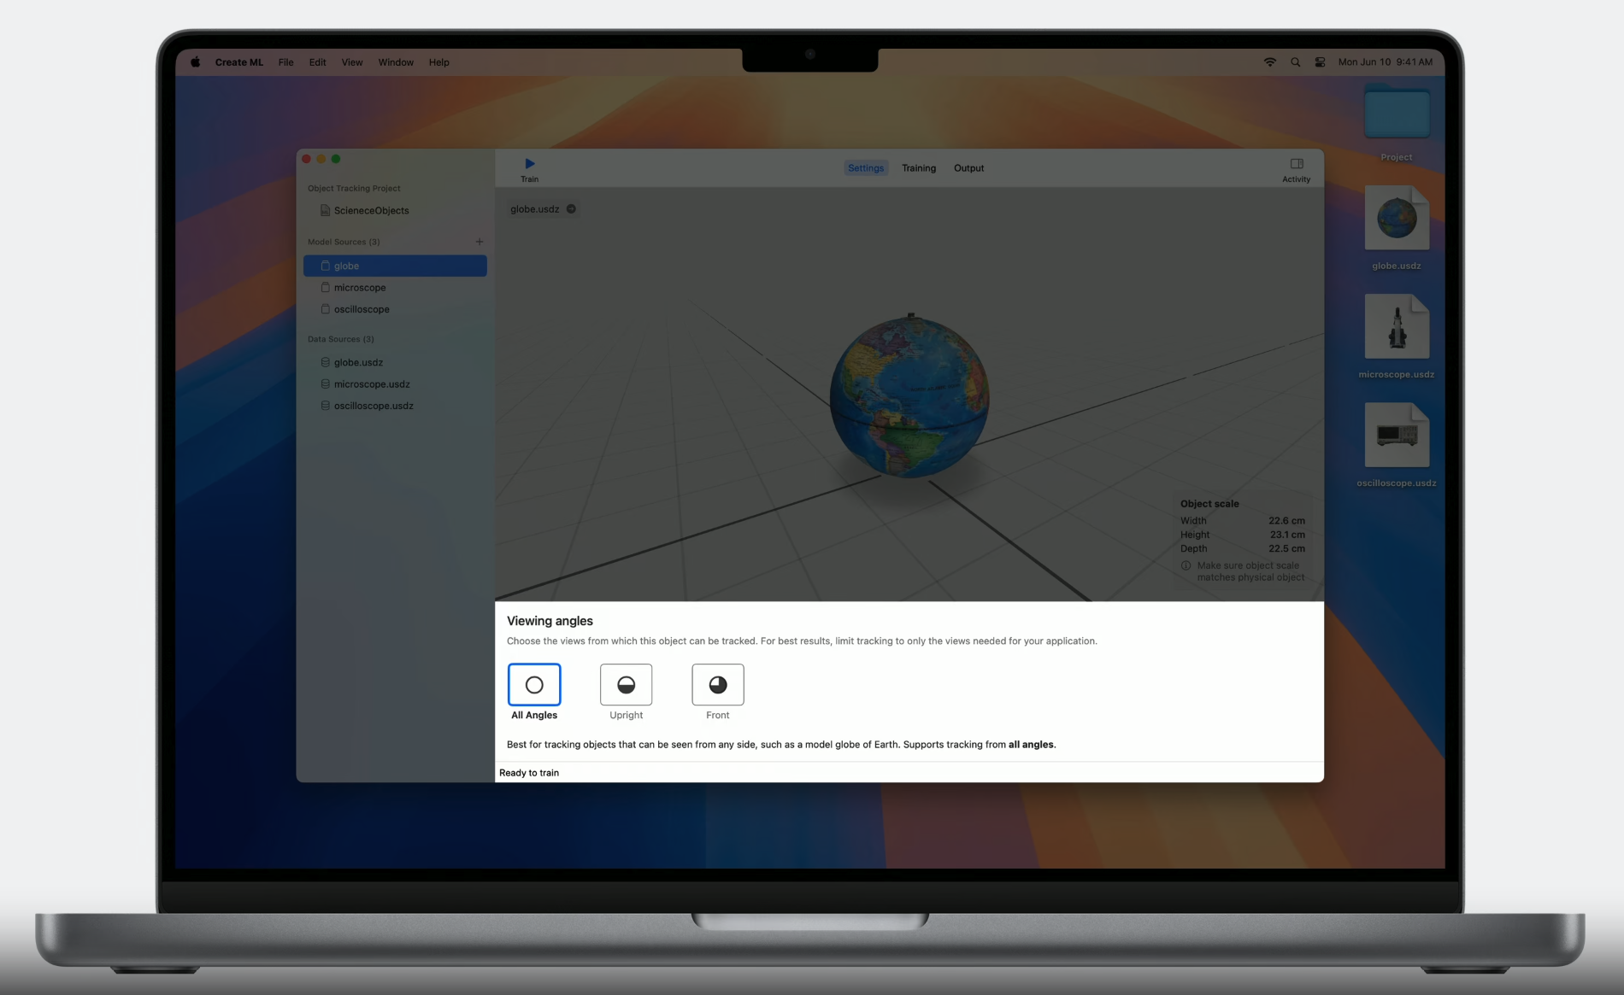This screenshot has height=995, width=1624.
Task: Select the microscope.usdz desktop file
Action: [1397, 327]
